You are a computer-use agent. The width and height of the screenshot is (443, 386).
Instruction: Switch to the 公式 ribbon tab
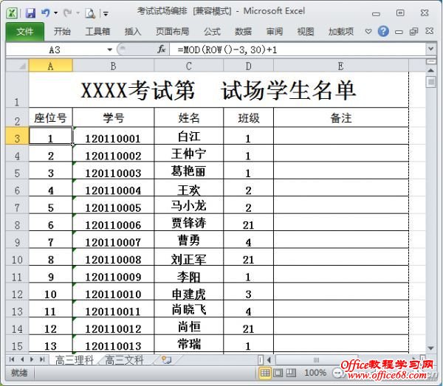pos(212,31)
